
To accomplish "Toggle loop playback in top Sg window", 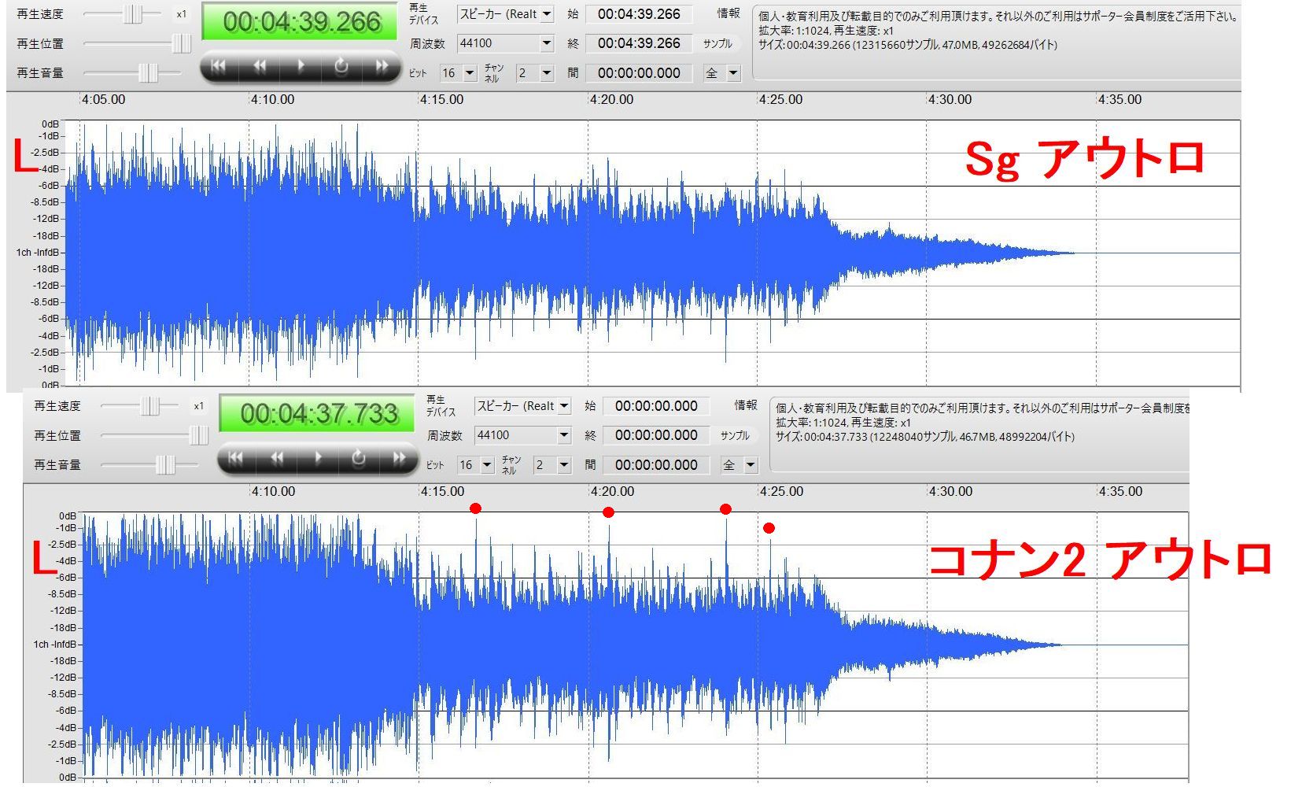I will pyautogui.click(x=341, y=67).
